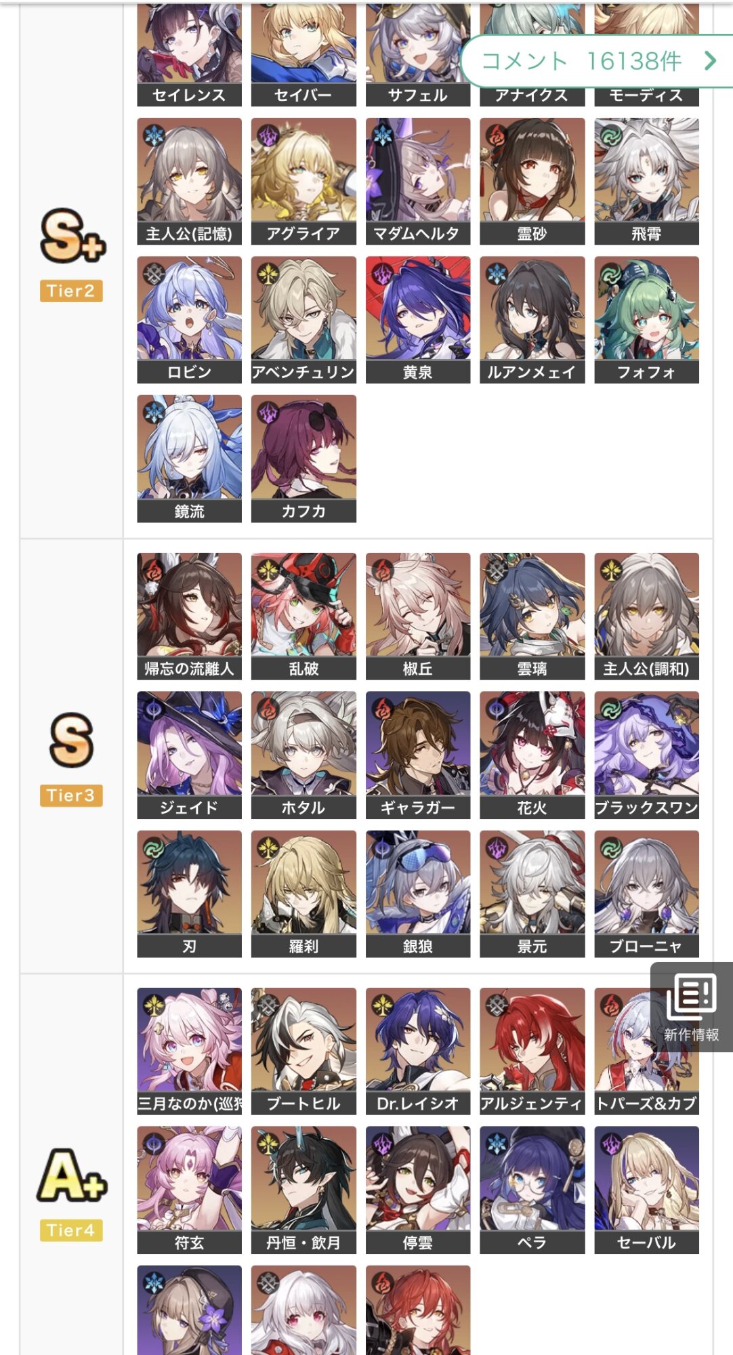Select the ホタル character icon
The width and height of the screenshot is (733, 1355).
(x=303, y=755)
